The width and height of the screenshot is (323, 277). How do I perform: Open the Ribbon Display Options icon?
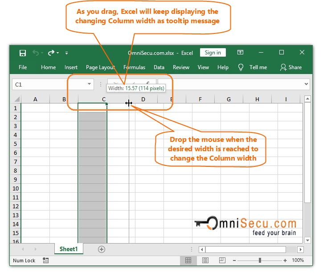pyautogui.click(x=240, y=52)
